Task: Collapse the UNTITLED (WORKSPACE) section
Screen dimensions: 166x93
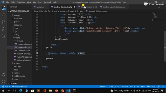Action: pyautogui.click(x=19, y=11)
